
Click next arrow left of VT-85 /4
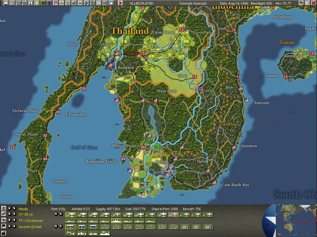[x=14, y=214]
